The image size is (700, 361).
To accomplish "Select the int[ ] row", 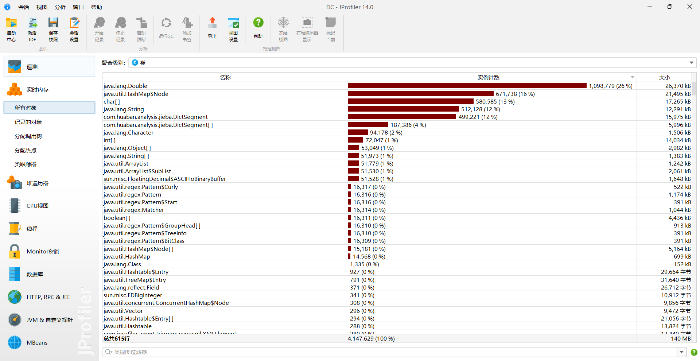I will (x=397, y=140).
